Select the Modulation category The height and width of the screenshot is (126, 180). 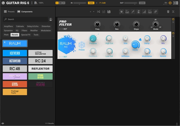tap(46, 31)
